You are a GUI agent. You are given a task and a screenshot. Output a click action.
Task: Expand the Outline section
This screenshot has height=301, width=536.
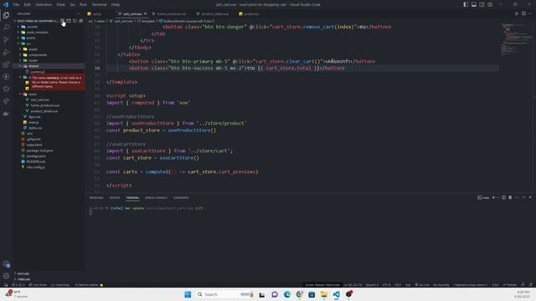23,273
